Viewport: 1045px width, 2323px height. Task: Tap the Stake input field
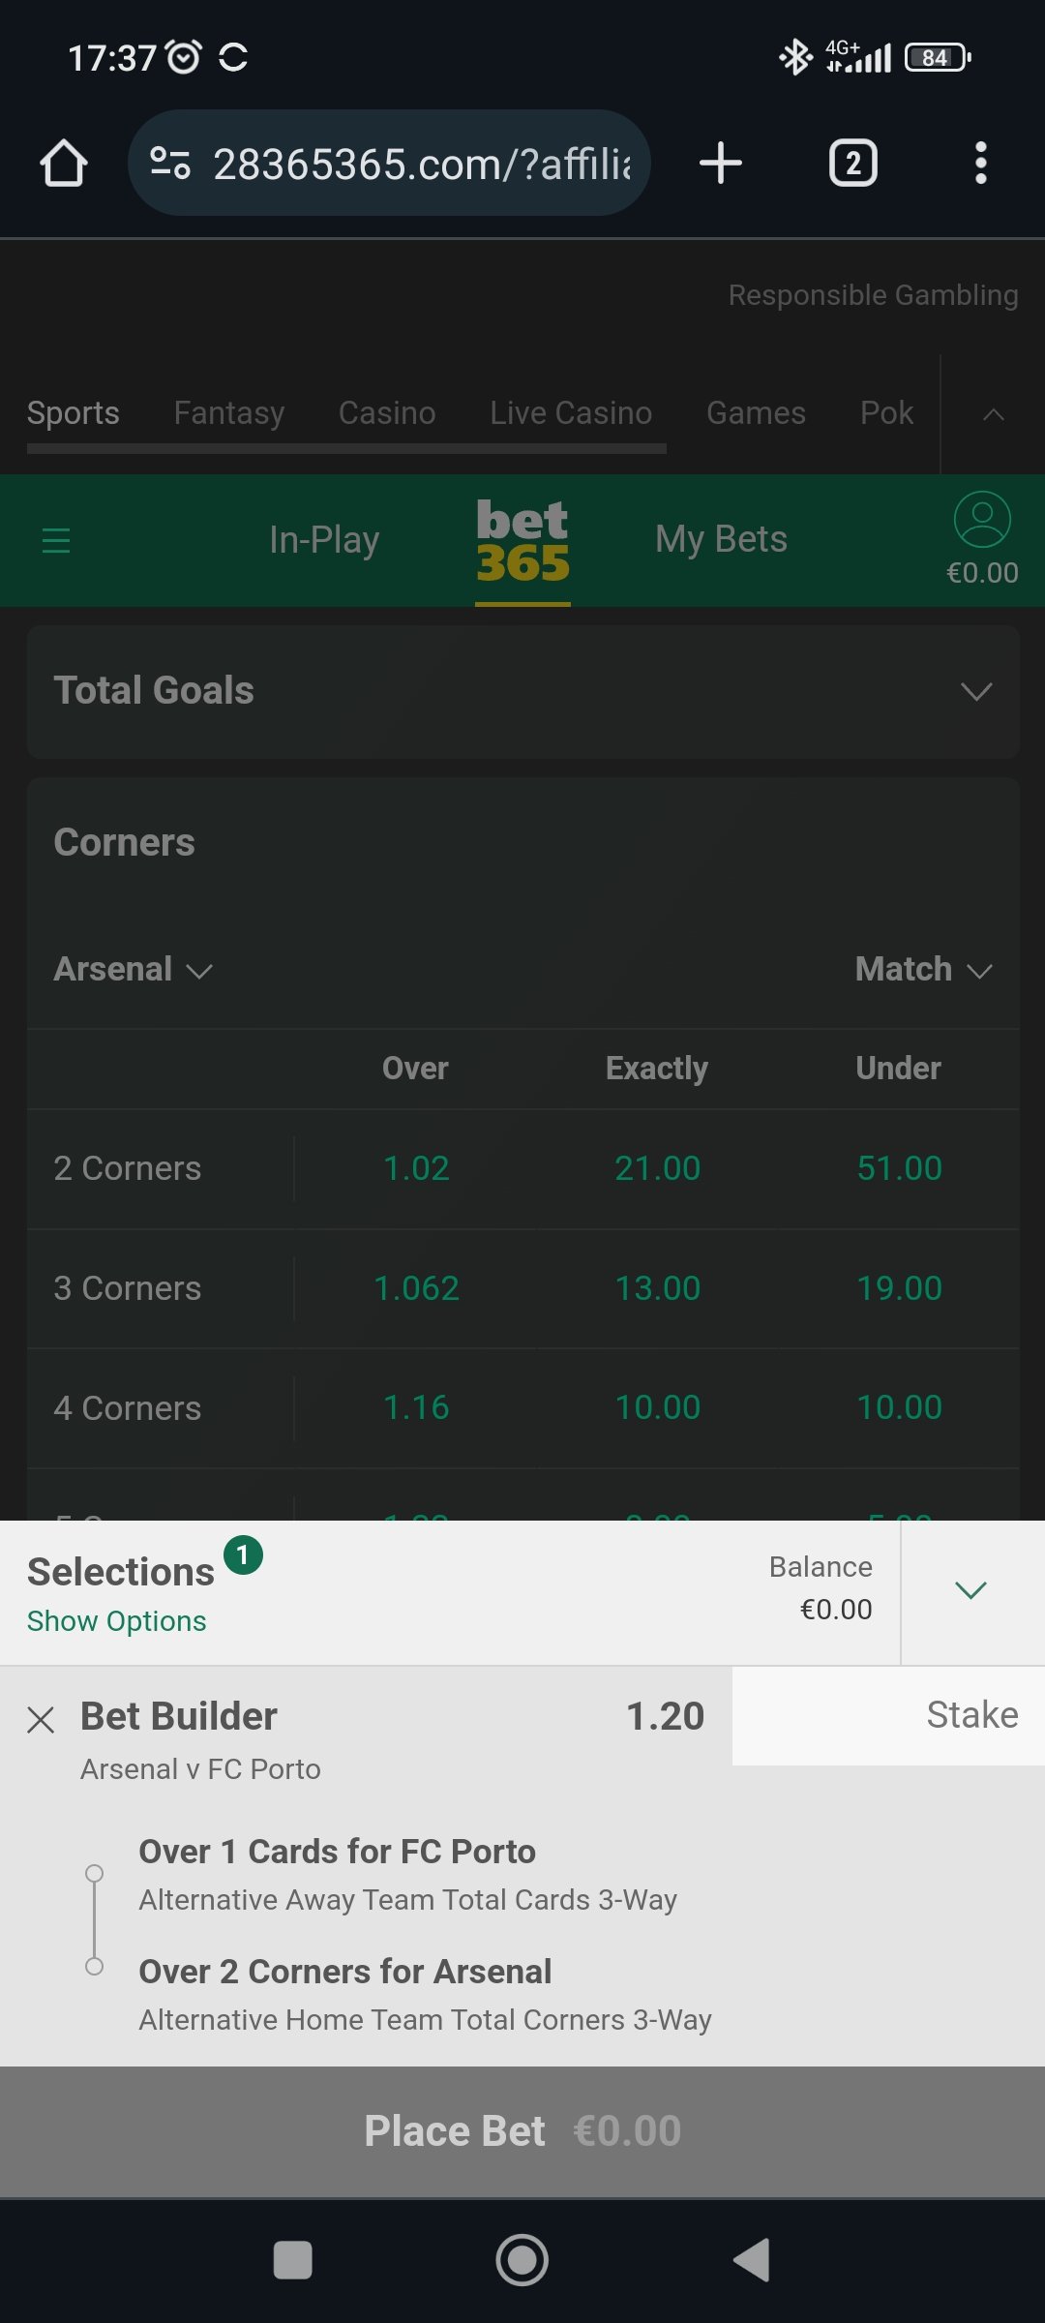tap(887, 1715)
